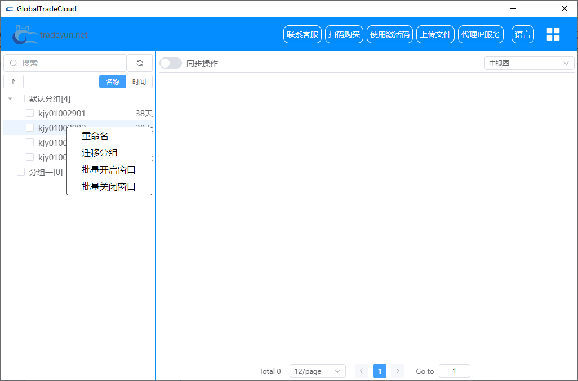Click the refresh icon beside the search box
Viewport: 578px width, 381px height.
pyautogui.click(x=139, y=62)
